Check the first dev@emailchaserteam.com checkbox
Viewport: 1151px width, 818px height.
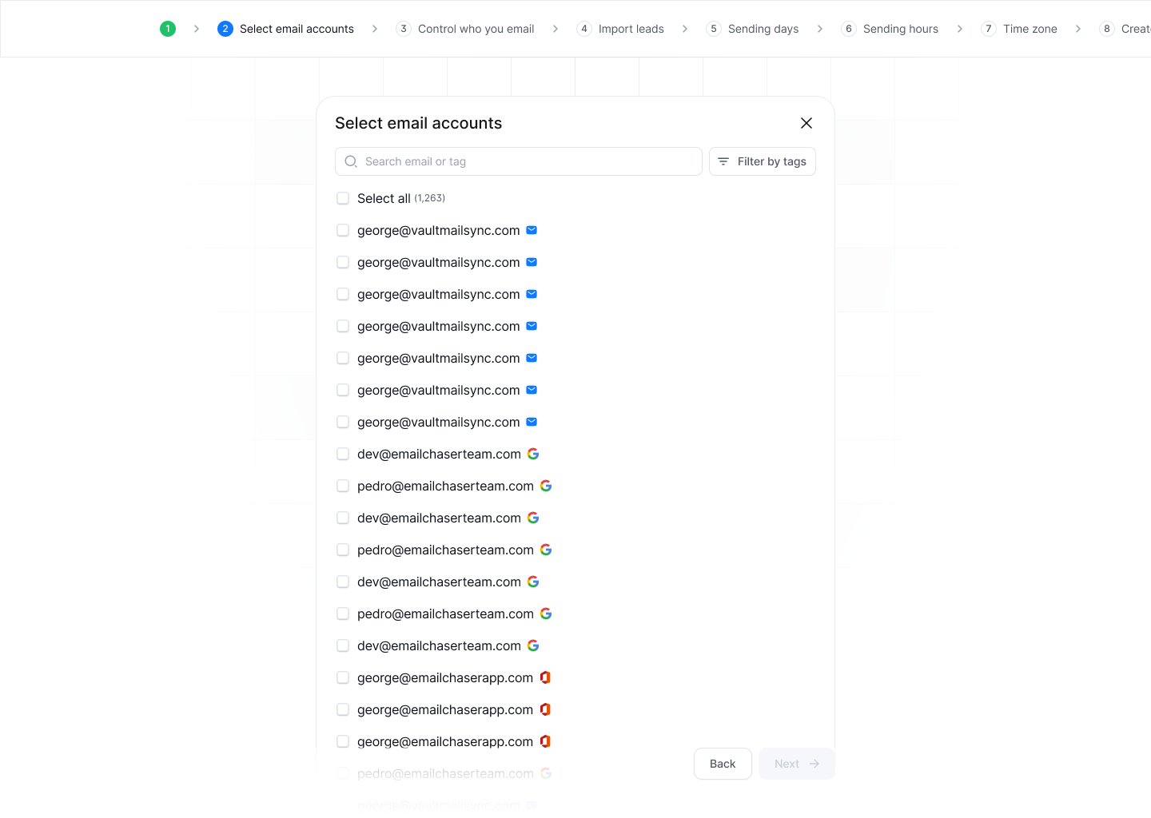tap(343, 454)
